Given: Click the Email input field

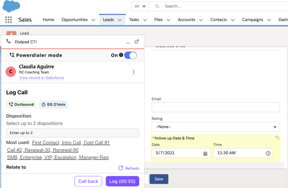Looking at the screenshot, I should 216,107.
